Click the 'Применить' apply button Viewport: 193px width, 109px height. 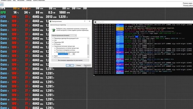click(x=87, y=65)
